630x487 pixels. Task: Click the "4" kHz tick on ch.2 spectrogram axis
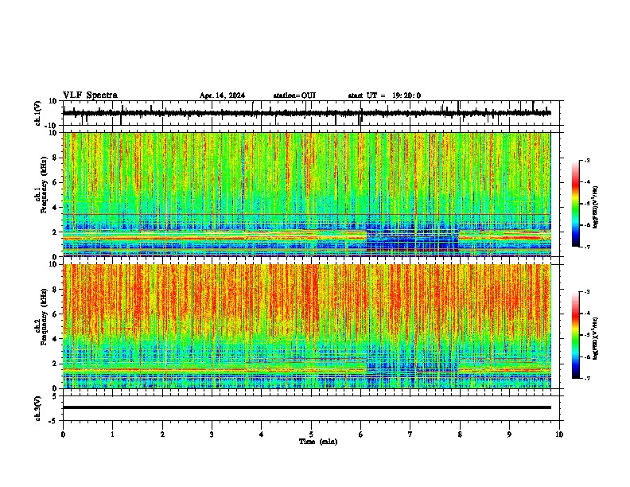pyautogui.click(x=55, y=339)
